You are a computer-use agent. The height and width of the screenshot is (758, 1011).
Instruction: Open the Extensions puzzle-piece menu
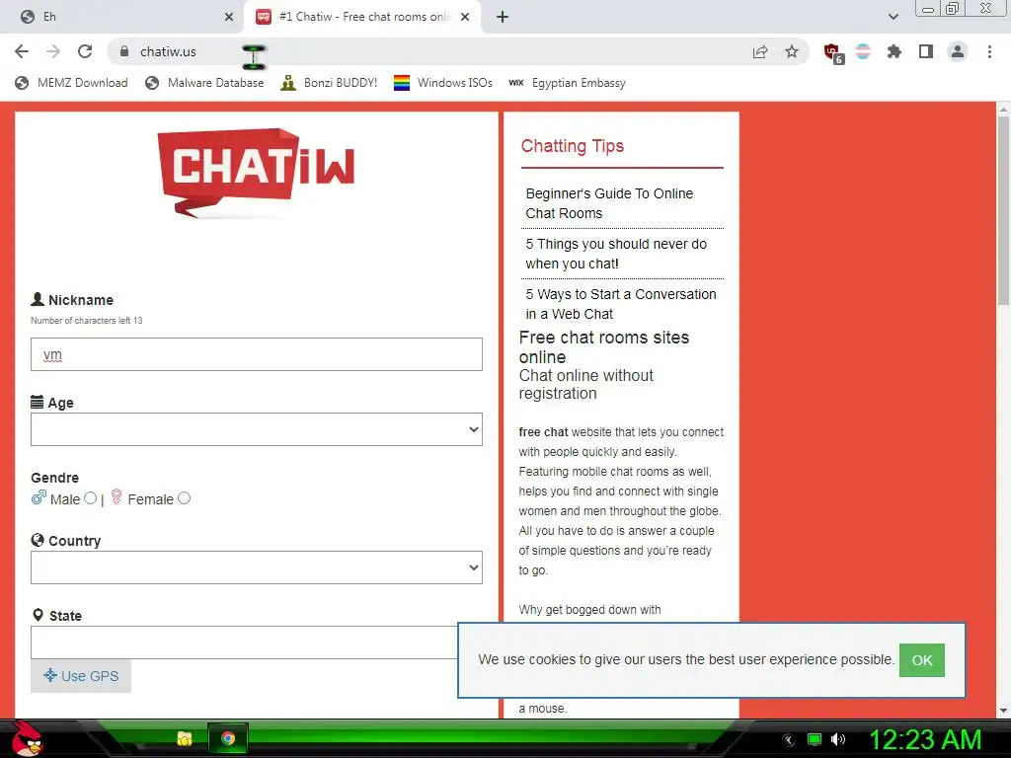(894, 51)
